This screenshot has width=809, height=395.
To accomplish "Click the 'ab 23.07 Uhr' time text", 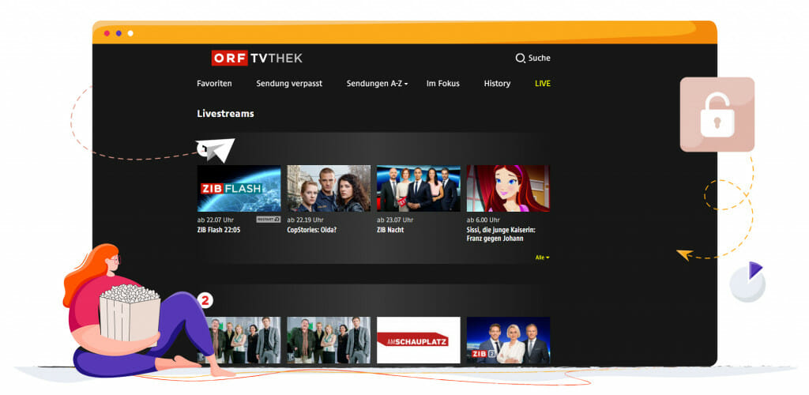I will [x=395, y=220].
